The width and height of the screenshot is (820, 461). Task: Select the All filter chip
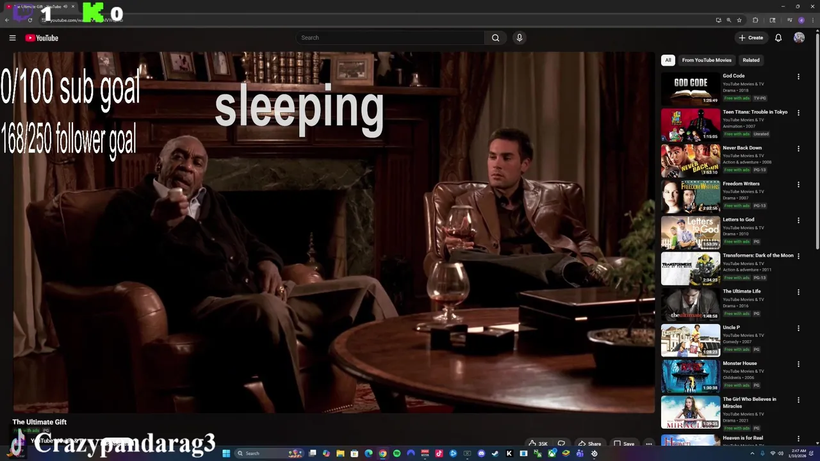click(x=668, y=60)
